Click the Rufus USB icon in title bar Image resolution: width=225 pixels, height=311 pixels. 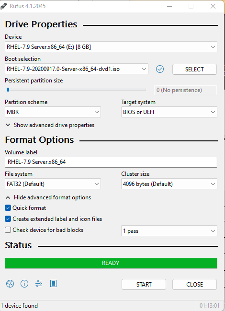point(3,6)
